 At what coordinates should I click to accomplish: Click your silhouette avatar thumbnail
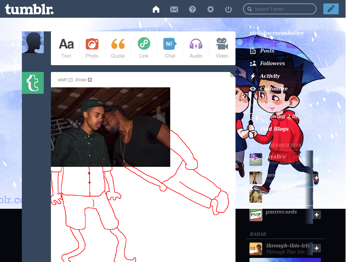point(33,42)
